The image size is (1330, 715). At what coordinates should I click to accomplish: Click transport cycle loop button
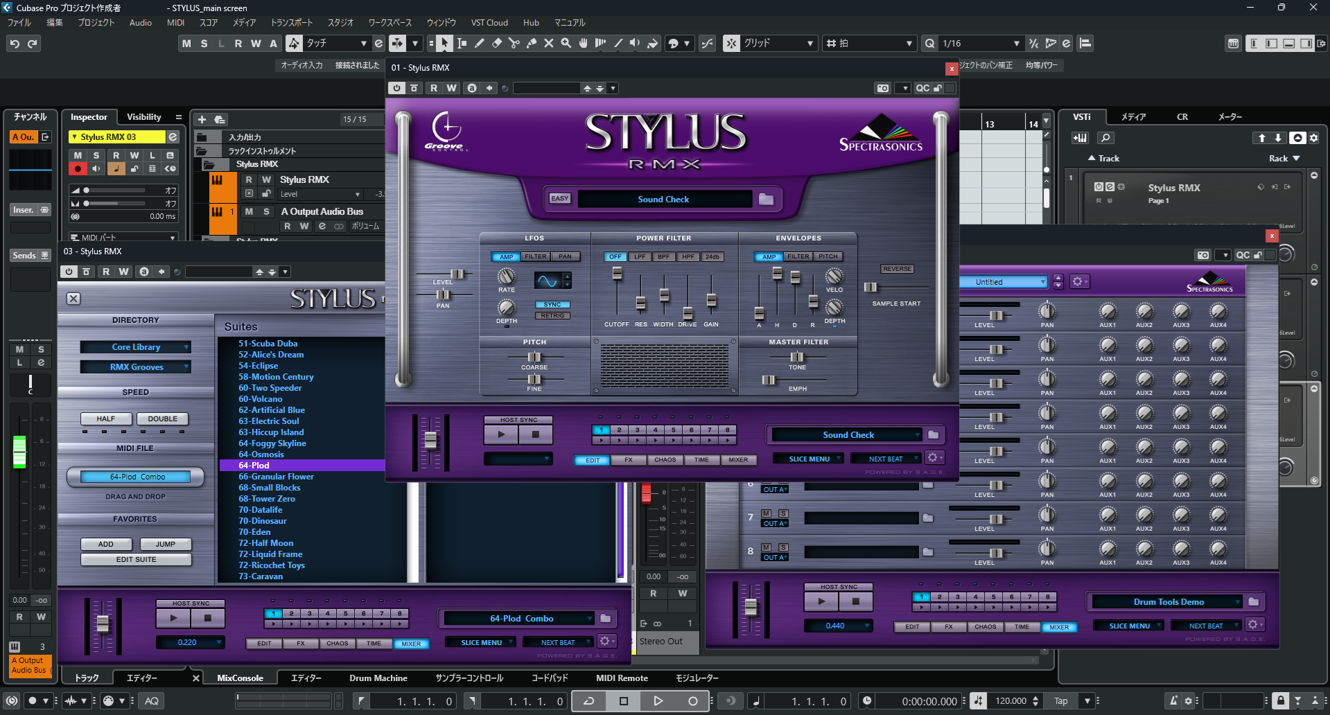(588, 701)
